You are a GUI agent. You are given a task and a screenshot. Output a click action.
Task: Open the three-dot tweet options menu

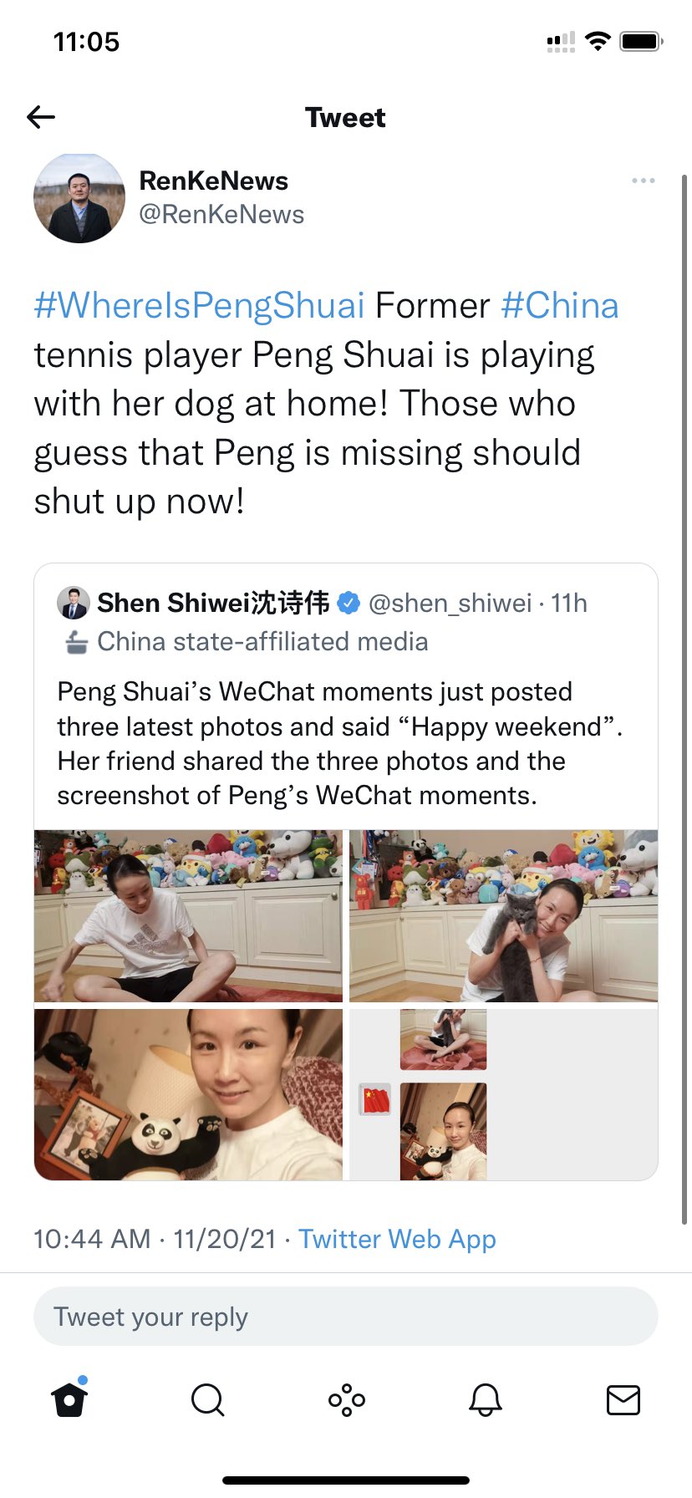tap(643, 181)
